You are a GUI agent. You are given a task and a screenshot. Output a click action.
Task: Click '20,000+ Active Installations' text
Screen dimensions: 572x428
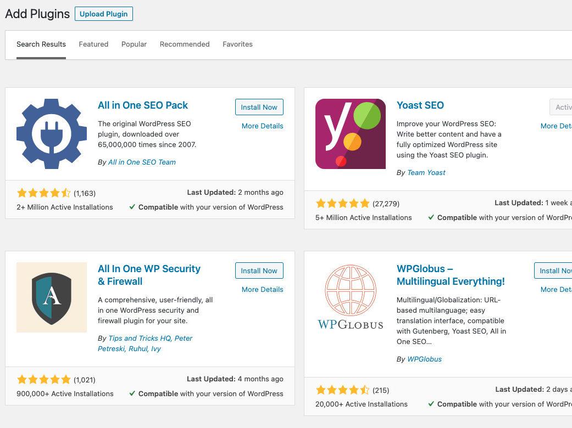(x=361, y=404)
